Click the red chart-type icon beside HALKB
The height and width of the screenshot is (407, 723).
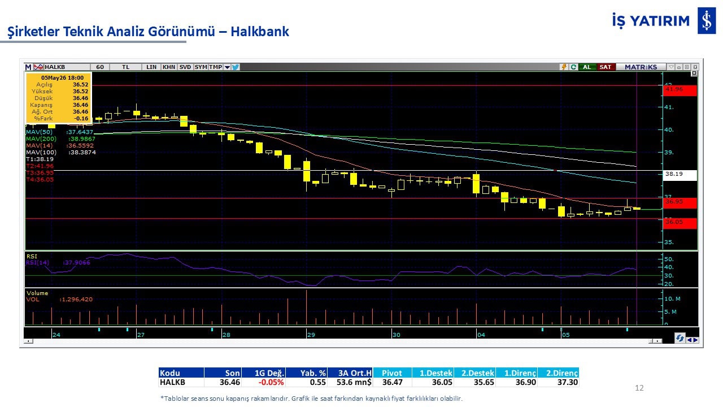tap(38, 67)
